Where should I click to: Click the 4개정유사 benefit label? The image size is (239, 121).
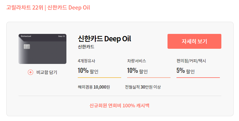click(86, 61)
